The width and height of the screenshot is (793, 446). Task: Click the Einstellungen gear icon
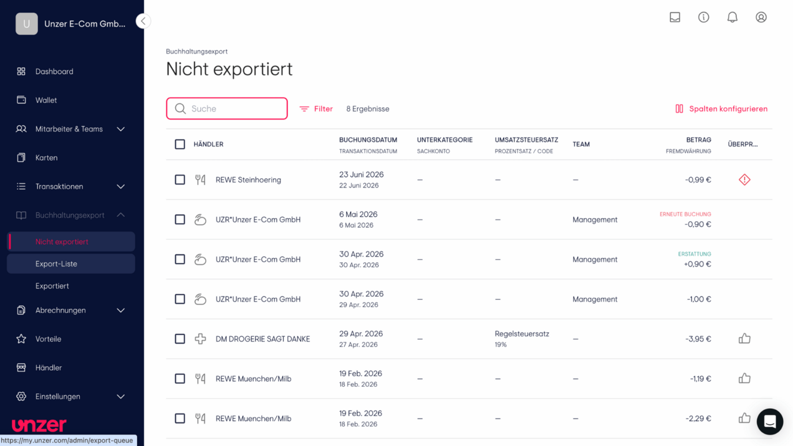(x=21, y=396)
